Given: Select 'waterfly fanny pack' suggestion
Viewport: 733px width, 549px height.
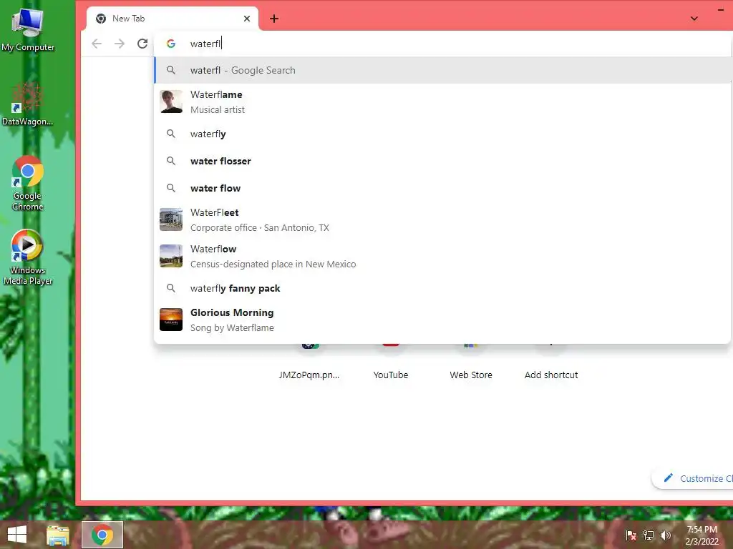Looking at the screenshot, I should (x=442, y=289).
